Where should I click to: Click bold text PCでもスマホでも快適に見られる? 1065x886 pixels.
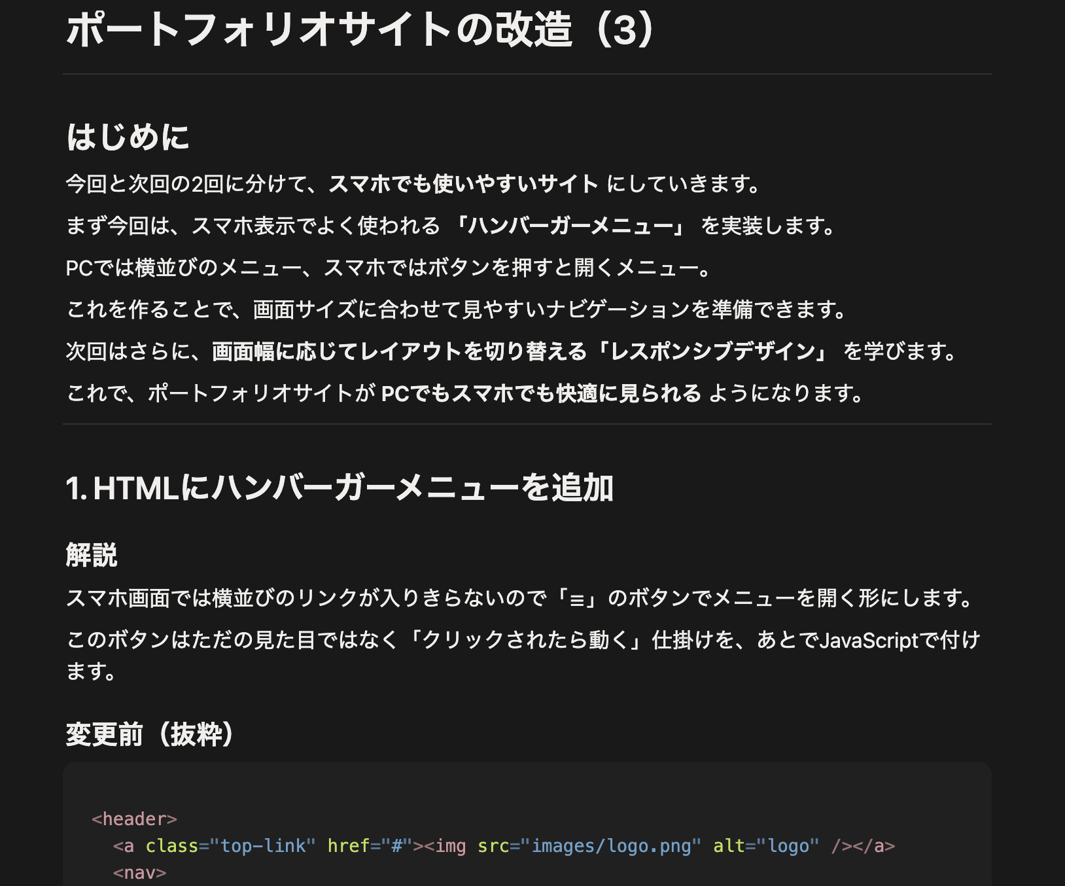(540, 393)
